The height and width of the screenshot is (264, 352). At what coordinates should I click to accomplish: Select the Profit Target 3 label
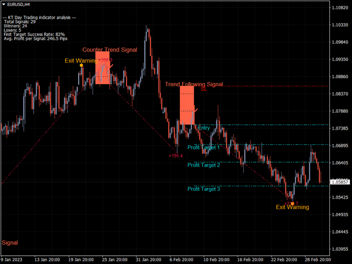pyautogui.click(x=204, y=189)
